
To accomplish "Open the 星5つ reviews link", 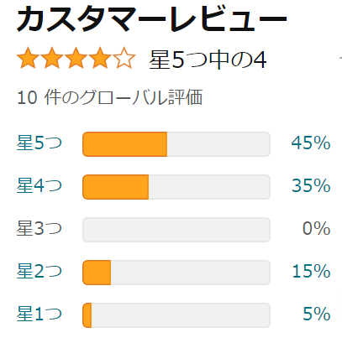I will (39, 143).
